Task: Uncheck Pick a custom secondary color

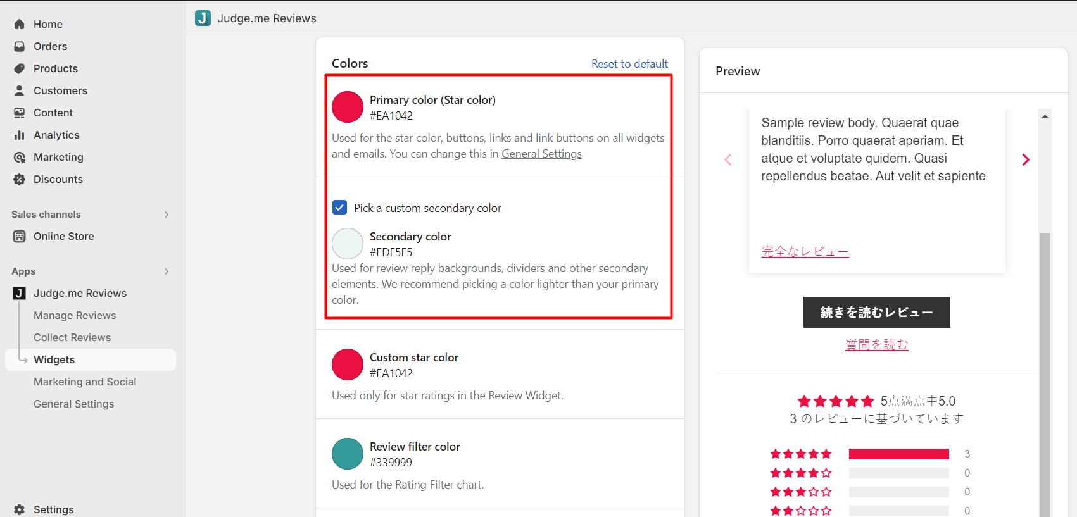Action: (340, 208)
